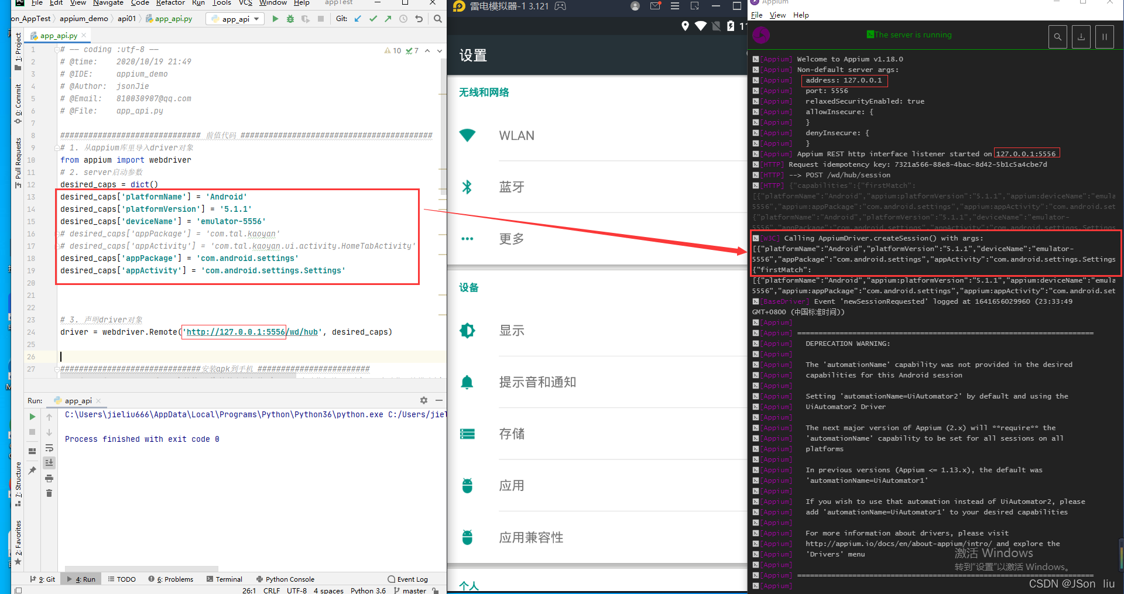Open 1: Project side panel
The height and width of the screenshot is (594, 1124).
[x=18, y=51]
